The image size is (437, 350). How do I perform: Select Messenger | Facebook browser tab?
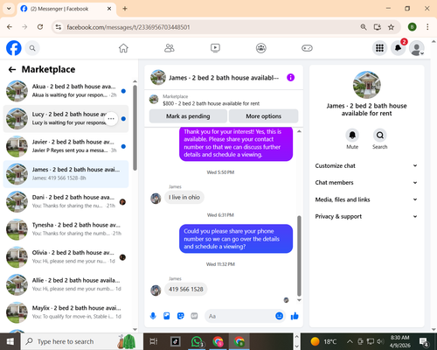coord(66,9)
